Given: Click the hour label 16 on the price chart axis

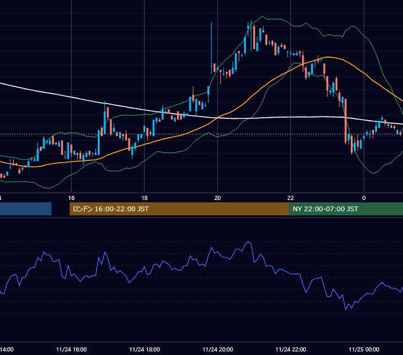Looking at the screenshot, I should click(x=72, y=198).
